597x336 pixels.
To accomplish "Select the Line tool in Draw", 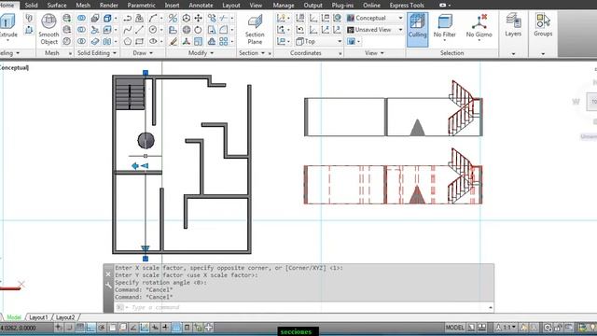I will click(140, 30).
